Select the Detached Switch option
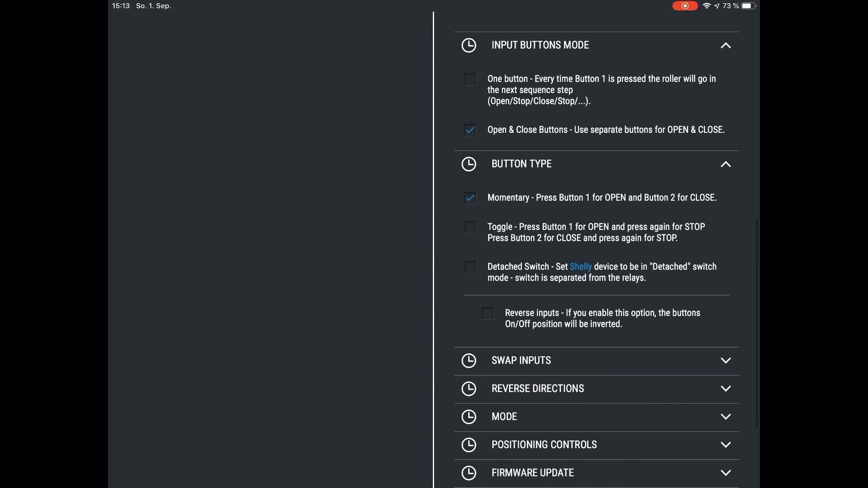Viewport: 868px width, 488px height. (x=470, y=267)
